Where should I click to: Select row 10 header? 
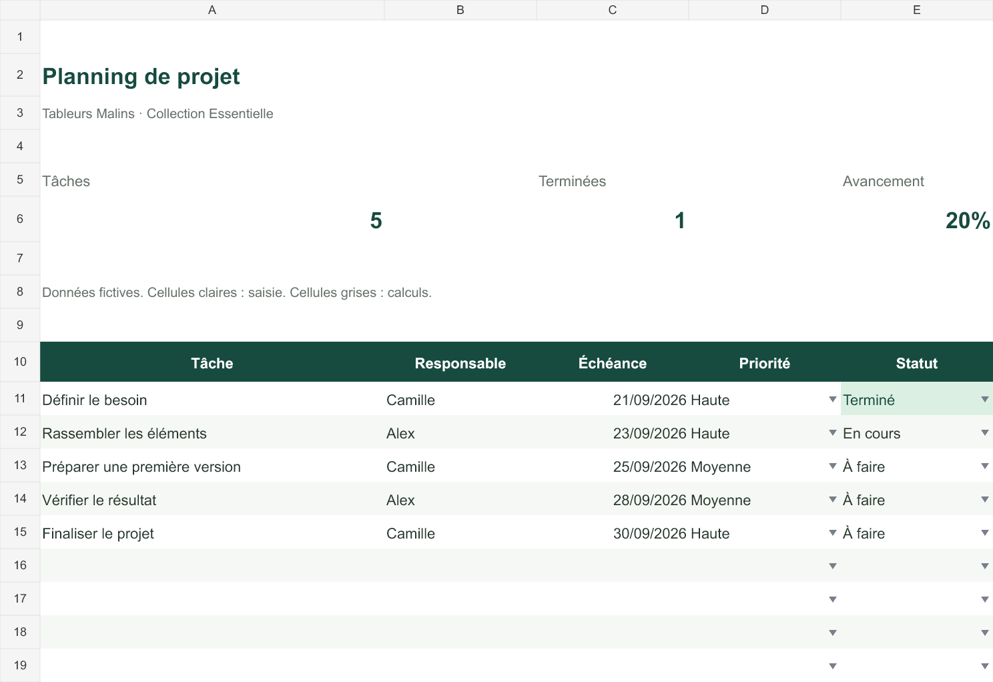point(20,362)
